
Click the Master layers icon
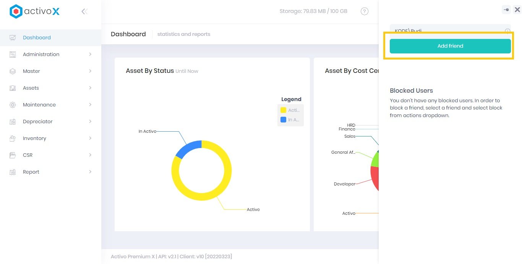click(13, 71)
